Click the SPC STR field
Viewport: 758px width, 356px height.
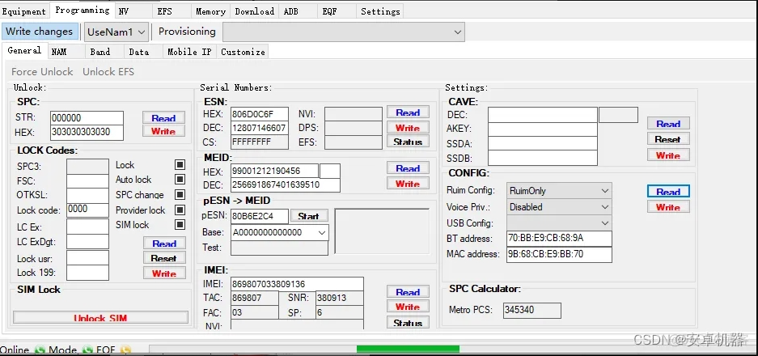(87, 118)
